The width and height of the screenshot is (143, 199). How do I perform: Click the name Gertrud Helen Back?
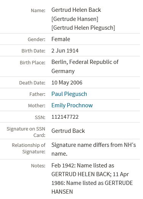[76, 10]
